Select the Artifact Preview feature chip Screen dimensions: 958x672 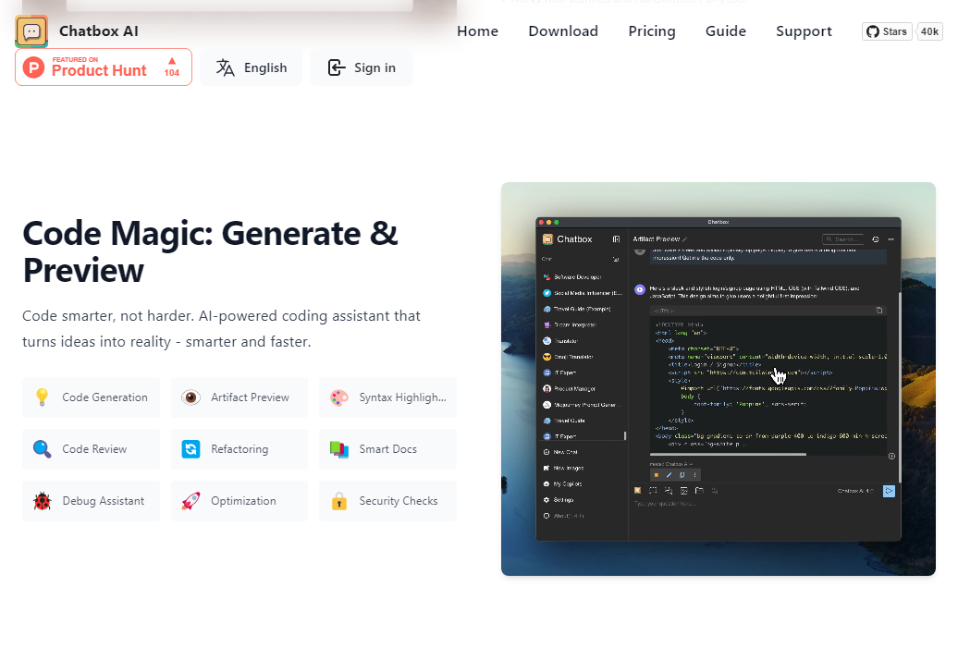click(239, 397)
